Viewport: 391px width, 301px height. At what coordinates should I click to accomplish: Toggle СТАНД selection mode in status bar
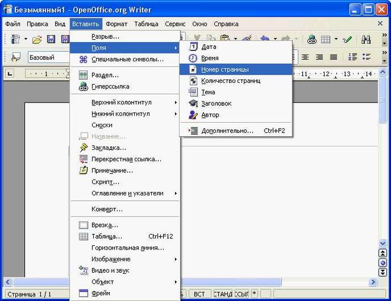pyautogui.click(x=222, y=293)
